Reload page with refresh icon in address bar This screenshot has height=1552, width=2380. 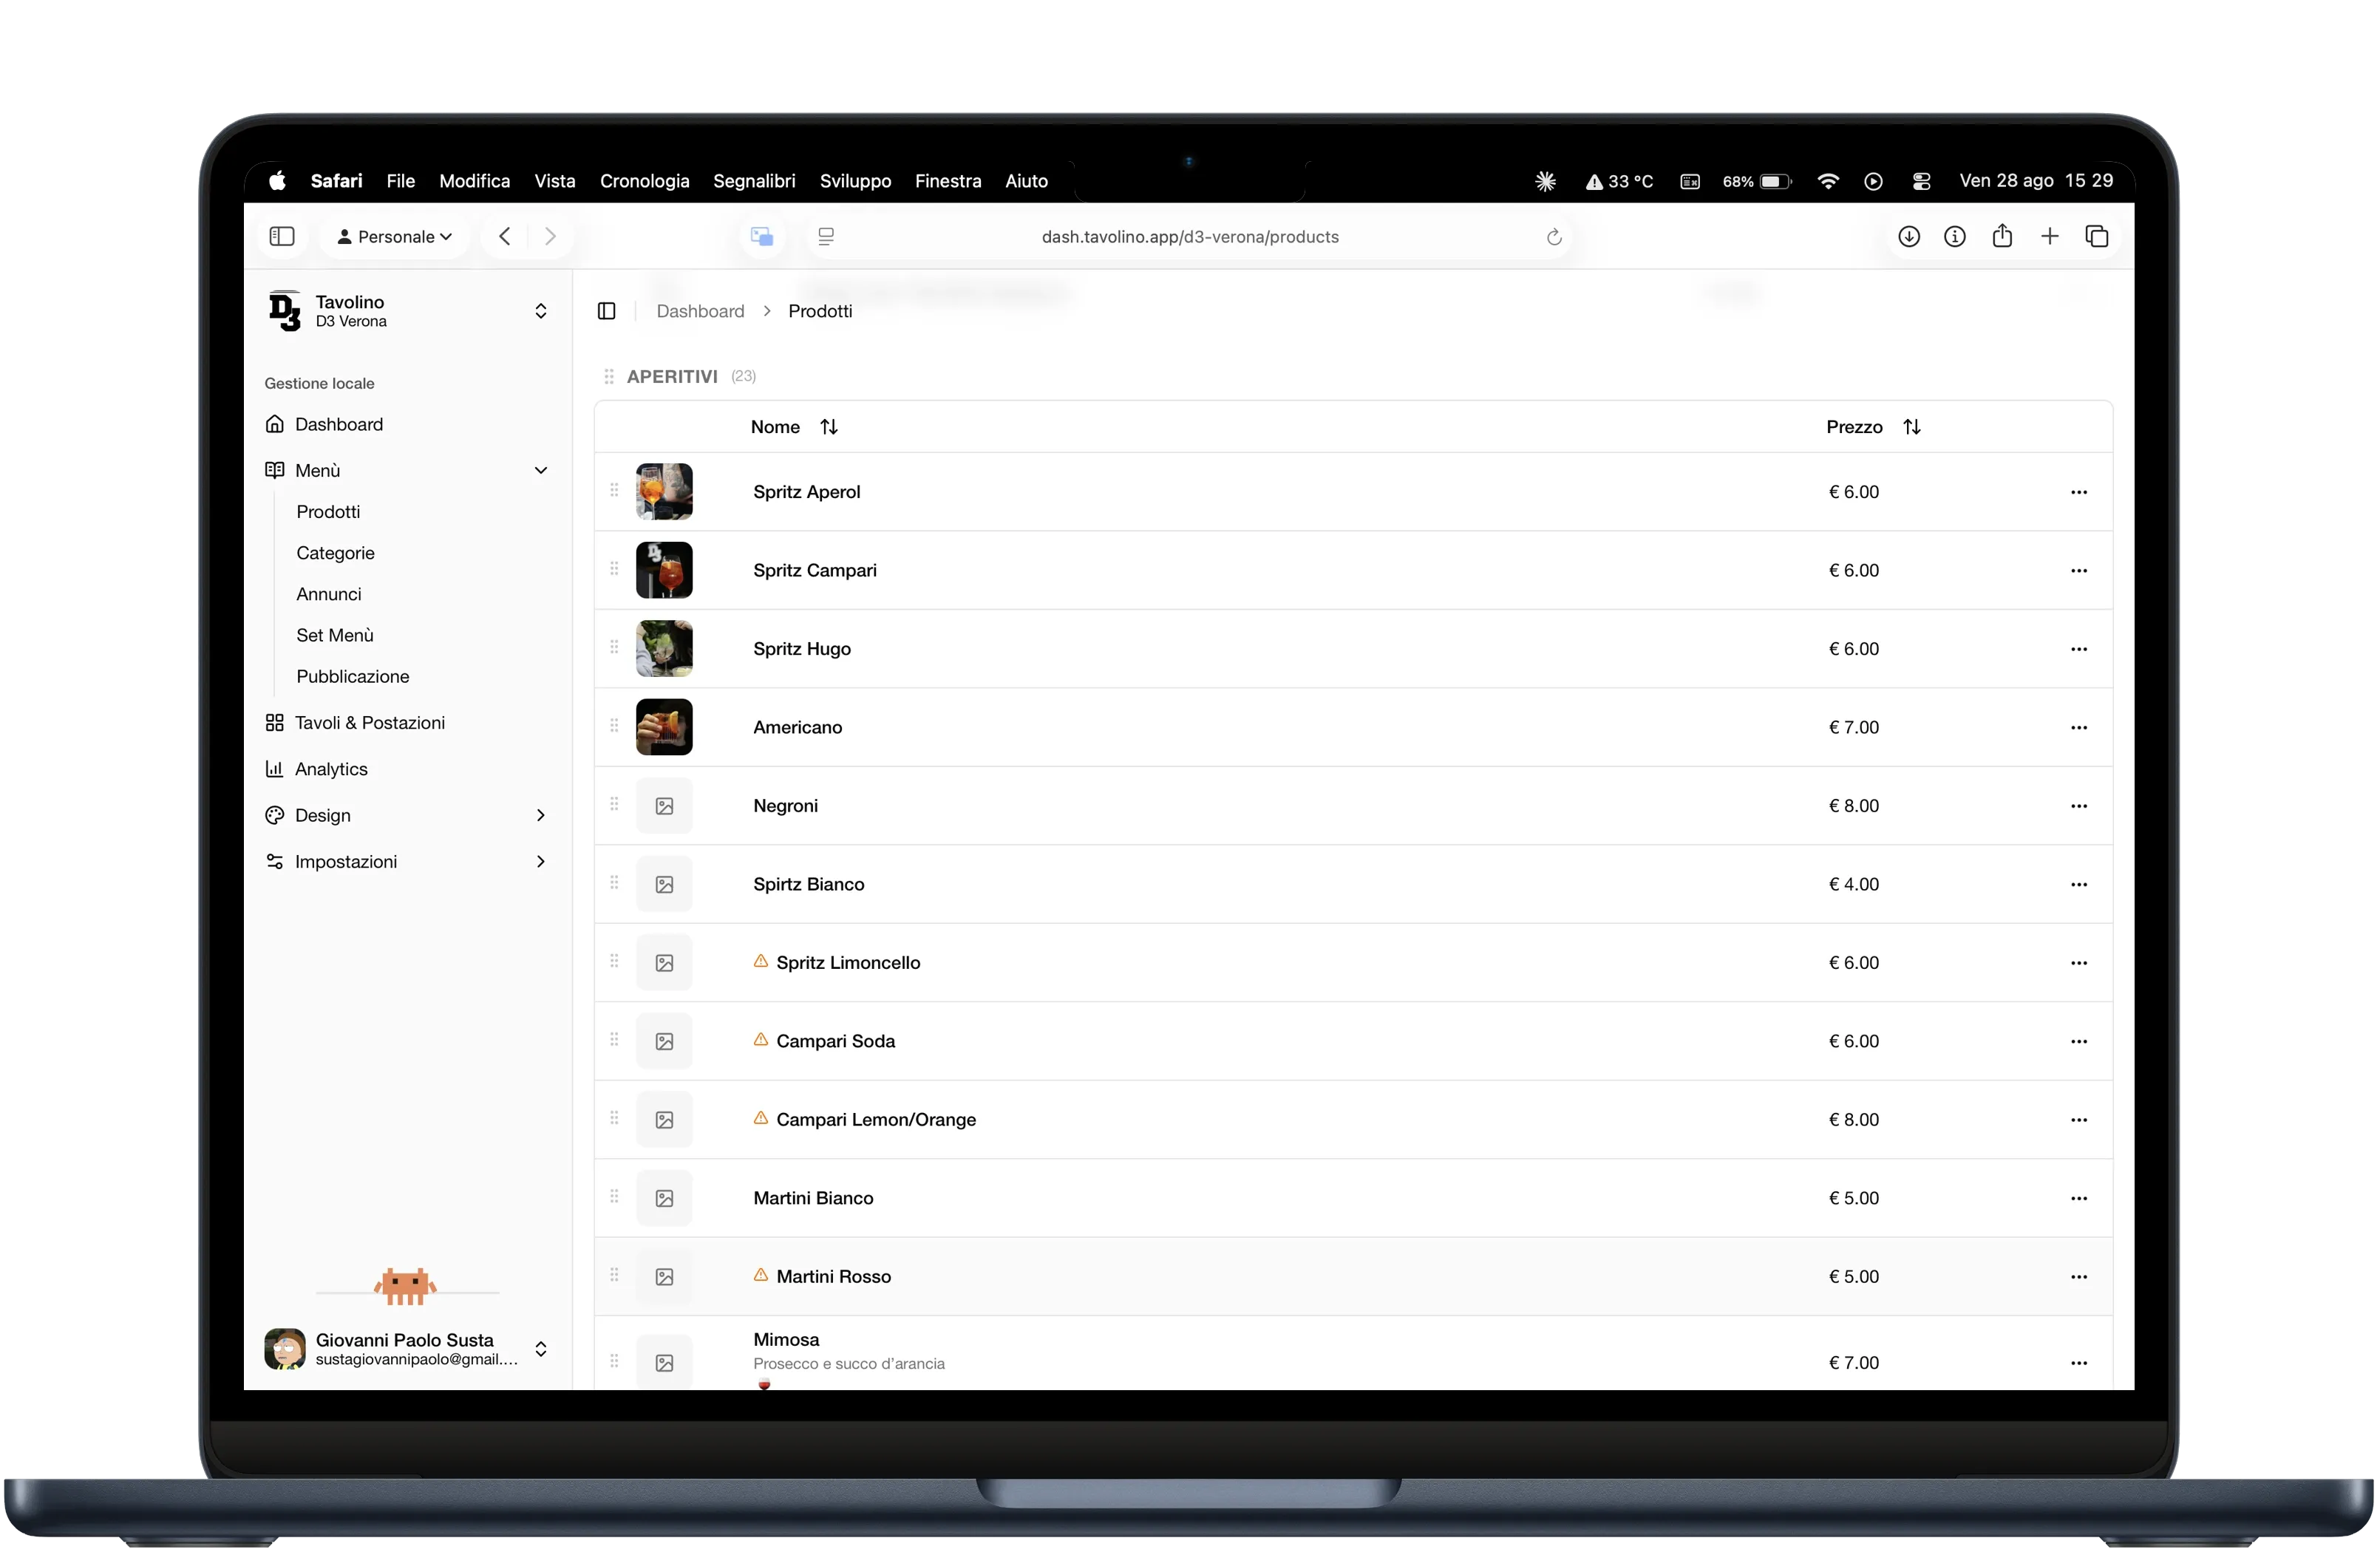pyautogui.click(x=1553, y=237)
